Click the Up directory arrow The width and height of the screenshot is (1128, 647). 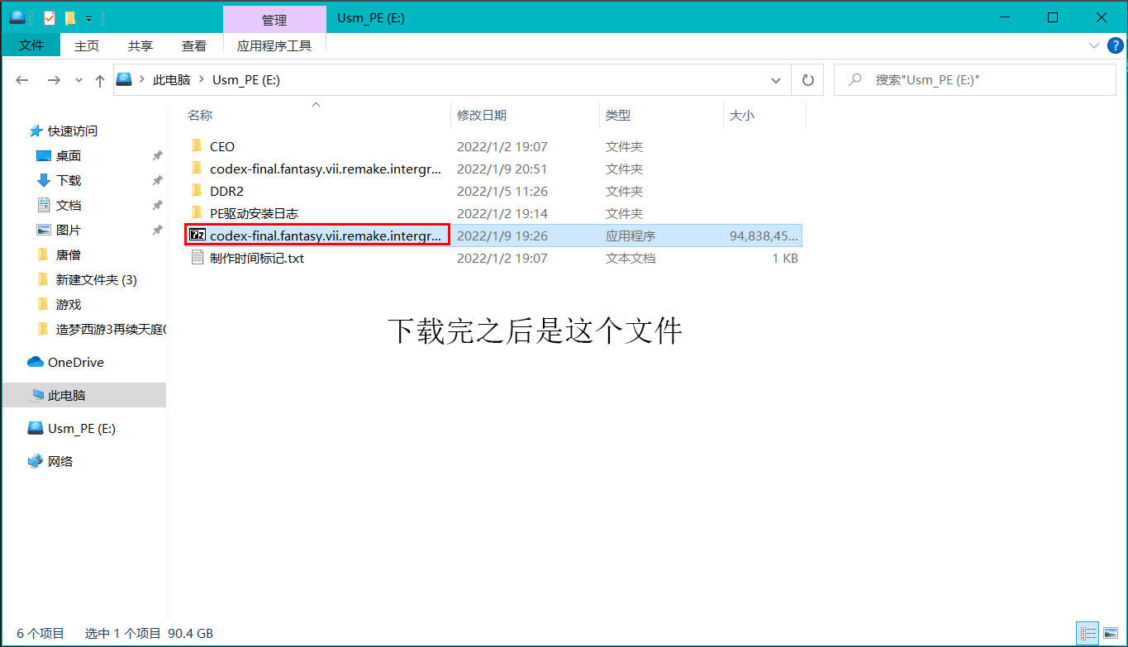pyautogui.click(x=100, y=80)
